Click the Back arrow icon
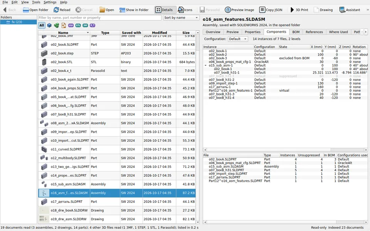 (5, 10)
